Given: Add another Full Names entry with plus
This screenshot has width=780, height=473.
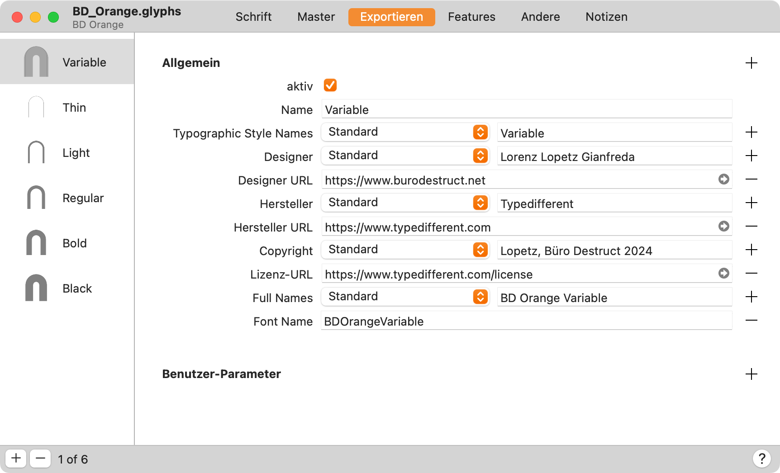Looking at the screenshot, I should 751,297.
